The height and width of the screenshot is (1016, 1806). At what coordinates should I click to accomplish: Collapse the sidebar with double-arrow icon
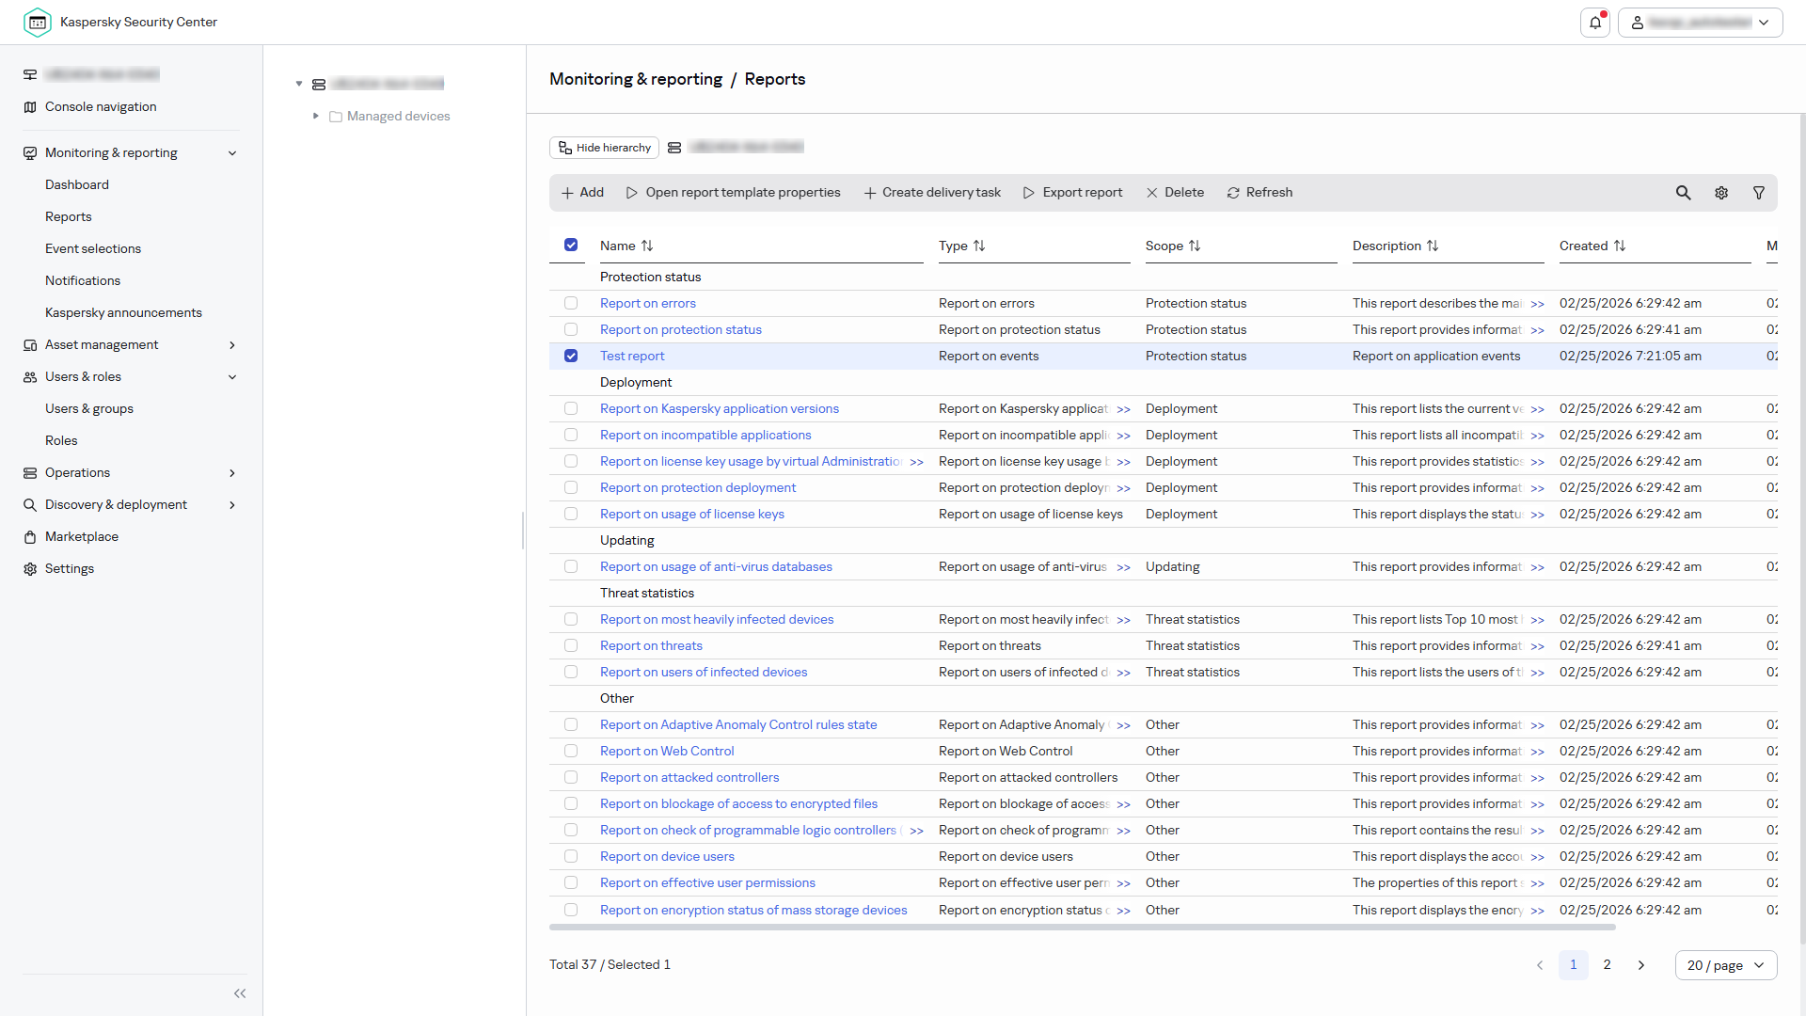coord(240,993)
